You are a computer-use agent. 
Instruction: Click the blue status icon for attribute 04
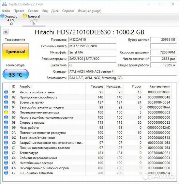6,107
